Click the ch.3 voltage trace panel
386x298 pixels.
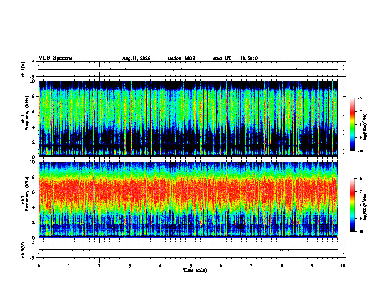point(191,250)
